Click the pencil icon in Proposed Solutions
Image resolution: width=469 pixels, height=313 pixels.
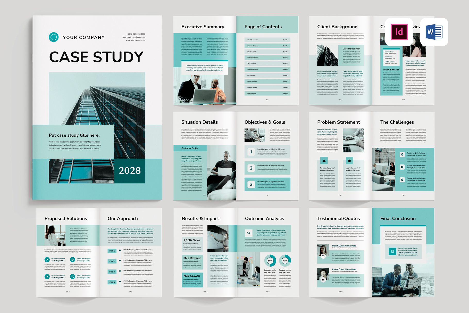click(x=47, y=260)
